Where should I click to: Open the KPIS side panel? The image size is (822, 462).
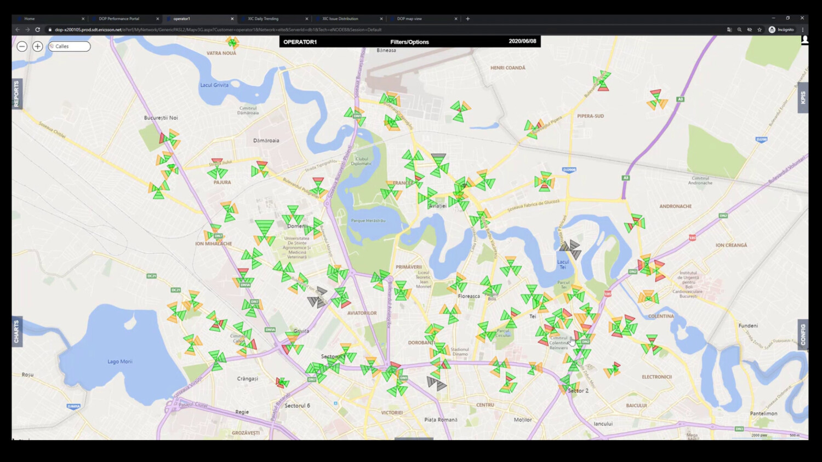coord(803,97)
